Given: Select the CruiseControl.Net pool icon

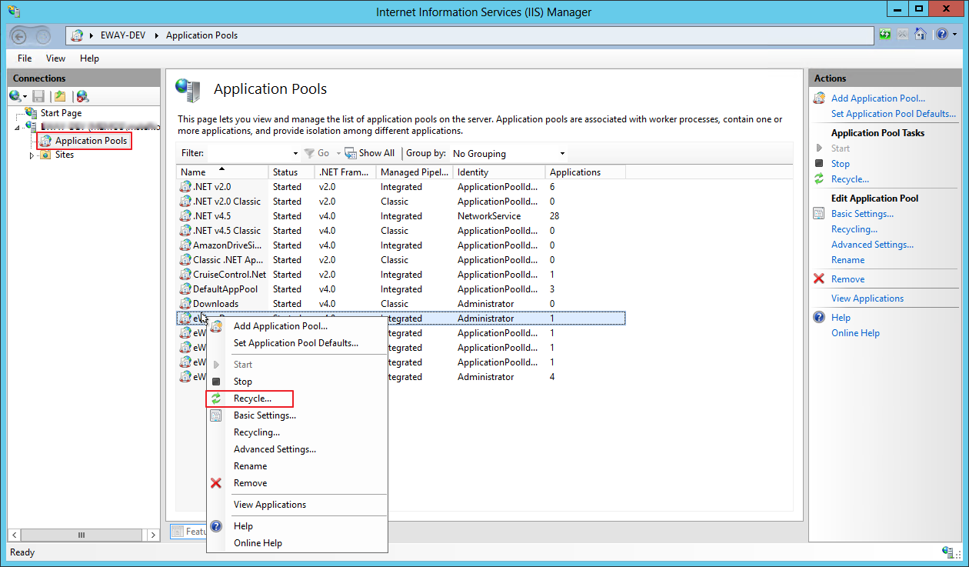Looking at the screenshot, I should [185, 275].
